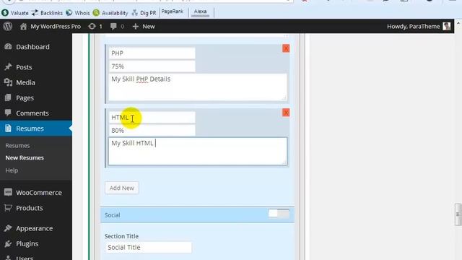Screen dimensions: 462x260
Task: Expand the Social section header
Action: click(197, 214)
